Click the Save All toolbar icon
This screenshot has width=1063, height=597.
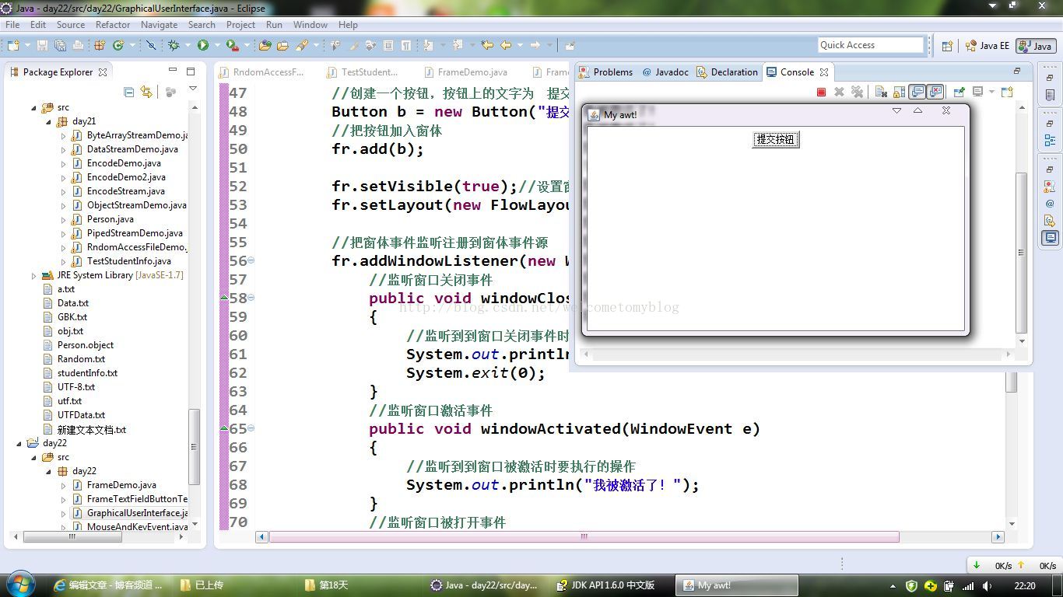click(x=60, y=45)
